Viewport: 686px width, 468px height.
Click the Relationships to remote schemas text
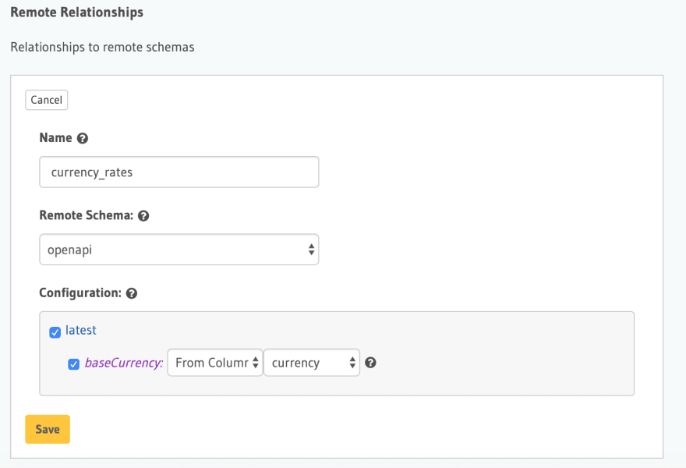click(x=102, y=47)
